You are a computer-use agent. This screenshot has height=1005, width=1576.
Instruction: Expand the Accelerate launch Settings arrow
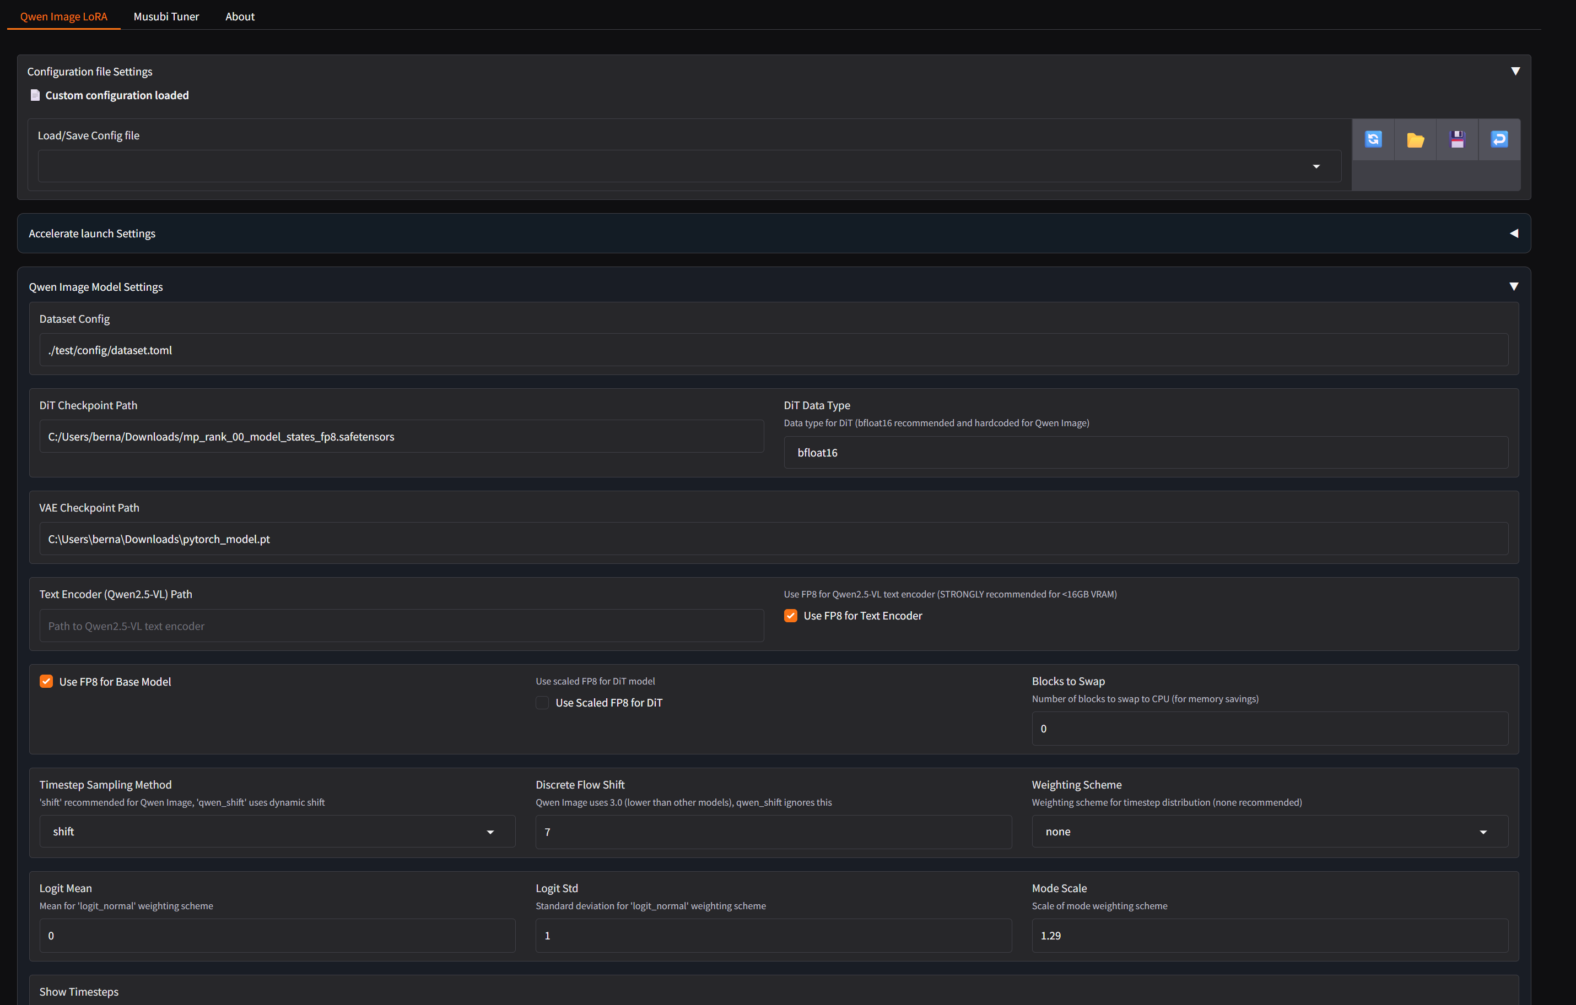pos(1513,233)
